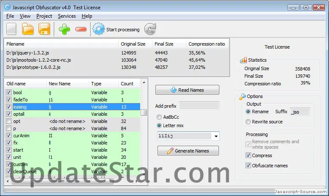Viewport: 329px width, 196px height.
Task: Open the Project menu
Action: point(44,16)
